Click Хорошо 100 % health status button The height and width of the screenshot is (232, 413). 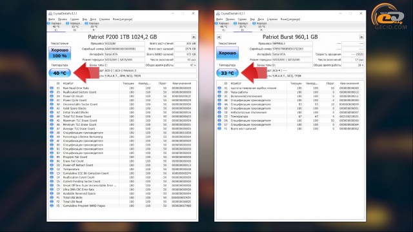coord(60,53)
